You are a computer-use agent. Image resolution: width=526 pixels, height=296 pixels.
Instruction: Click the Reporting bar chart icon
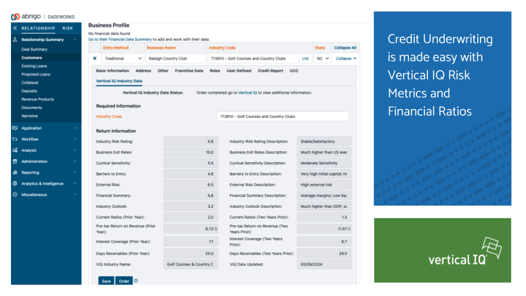(x=15, y=173)
